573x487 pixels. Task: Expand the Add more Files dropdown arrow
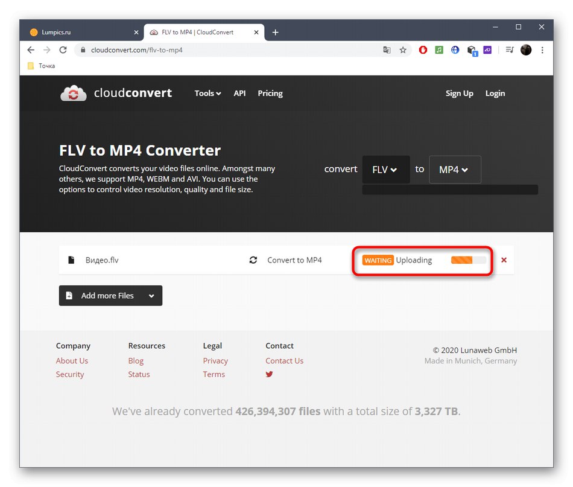151,296
